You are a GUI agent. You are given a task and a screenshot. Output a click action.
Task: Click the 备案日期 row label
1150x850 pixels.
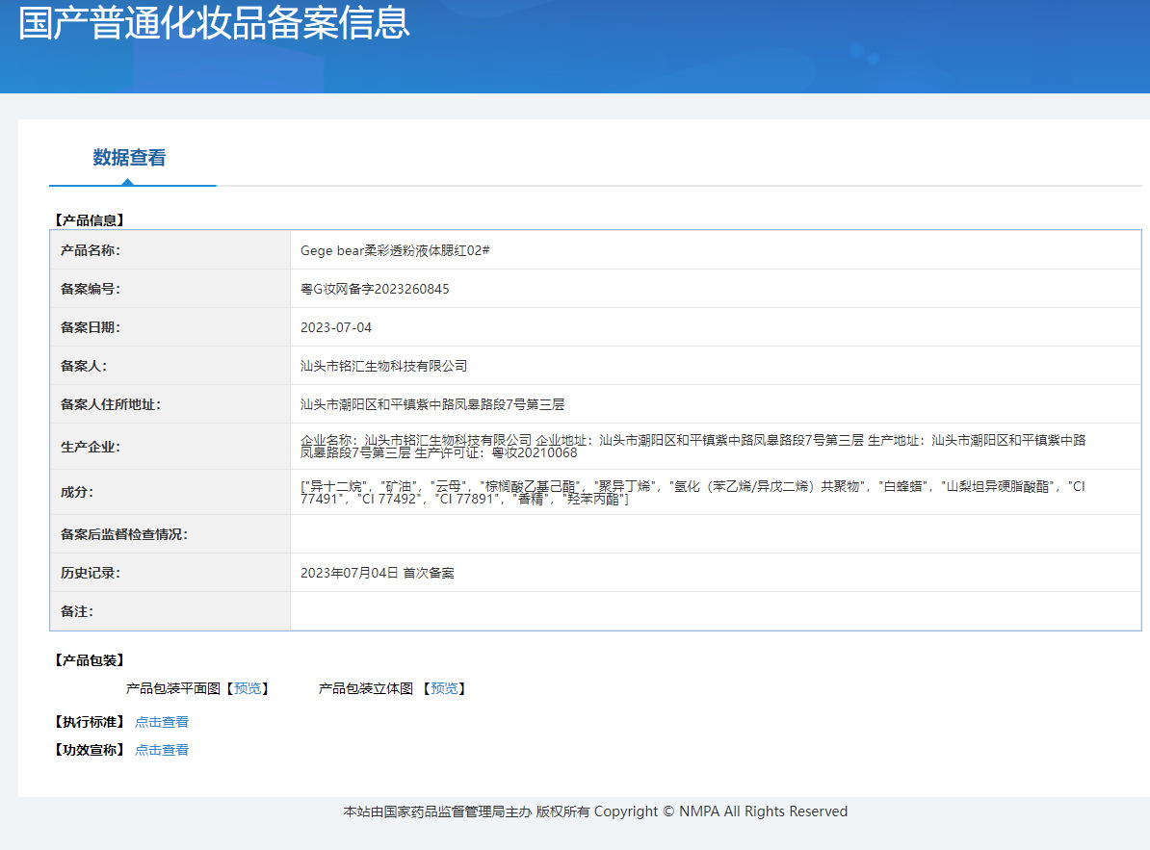click(x=91, y=327)
